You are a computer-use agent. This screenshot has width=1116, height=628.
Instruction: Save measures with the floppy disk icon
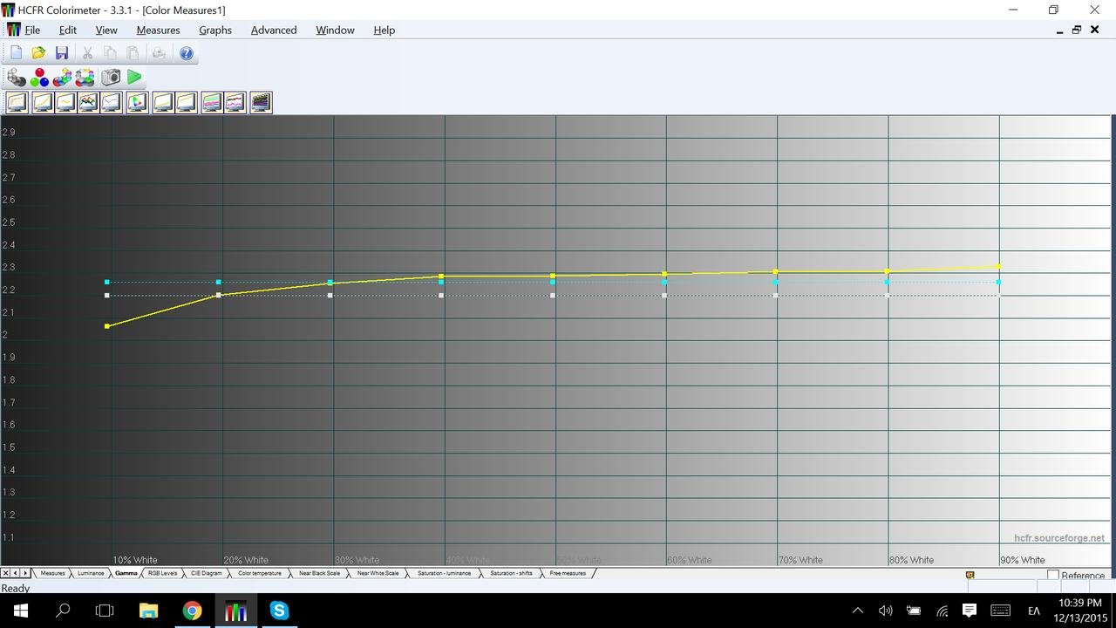62,53
